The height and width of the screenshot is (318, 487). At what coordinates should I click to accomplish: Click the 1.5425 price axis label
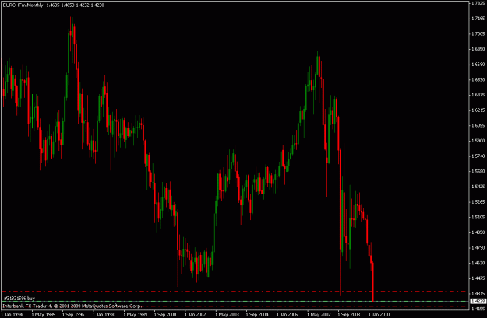point(478,187)
